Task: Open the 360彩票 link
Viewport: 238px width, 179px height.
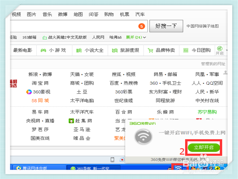Action: coord(124,92)
